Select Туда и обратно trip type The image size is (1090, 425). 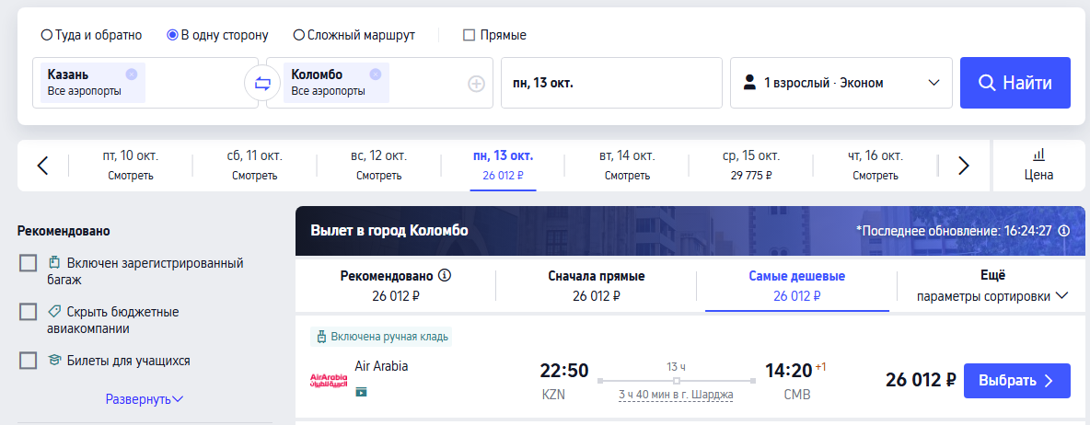coord(47,35)
